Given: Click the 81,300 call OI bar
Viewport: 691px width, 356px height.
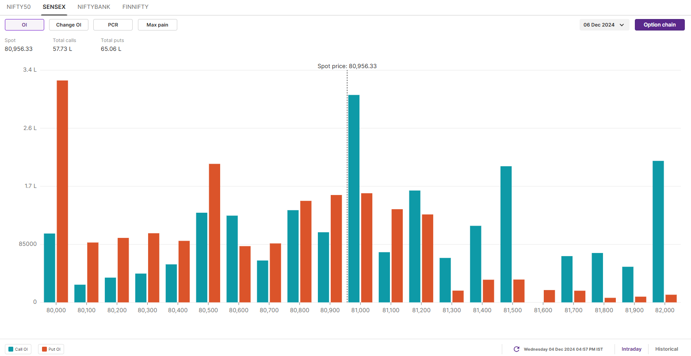Looking at the screenshot, I should [445, 280].
